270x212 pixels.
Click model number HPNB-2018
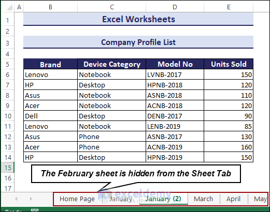(175, 85)
